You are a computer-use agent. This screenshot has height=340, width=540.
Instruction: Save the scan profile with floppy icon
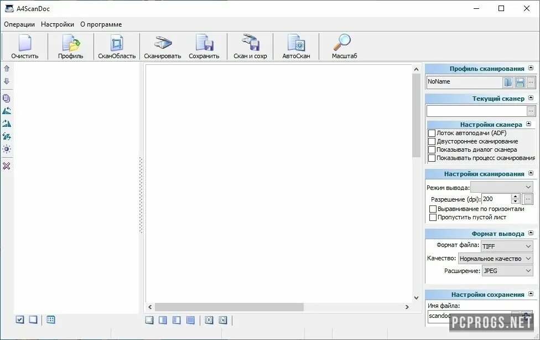click(x=520, y=82)
